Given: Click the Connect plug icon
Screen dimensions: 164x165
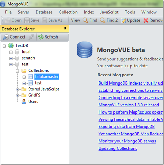Looking at the screenshot, I should click(x=6, y=37).
